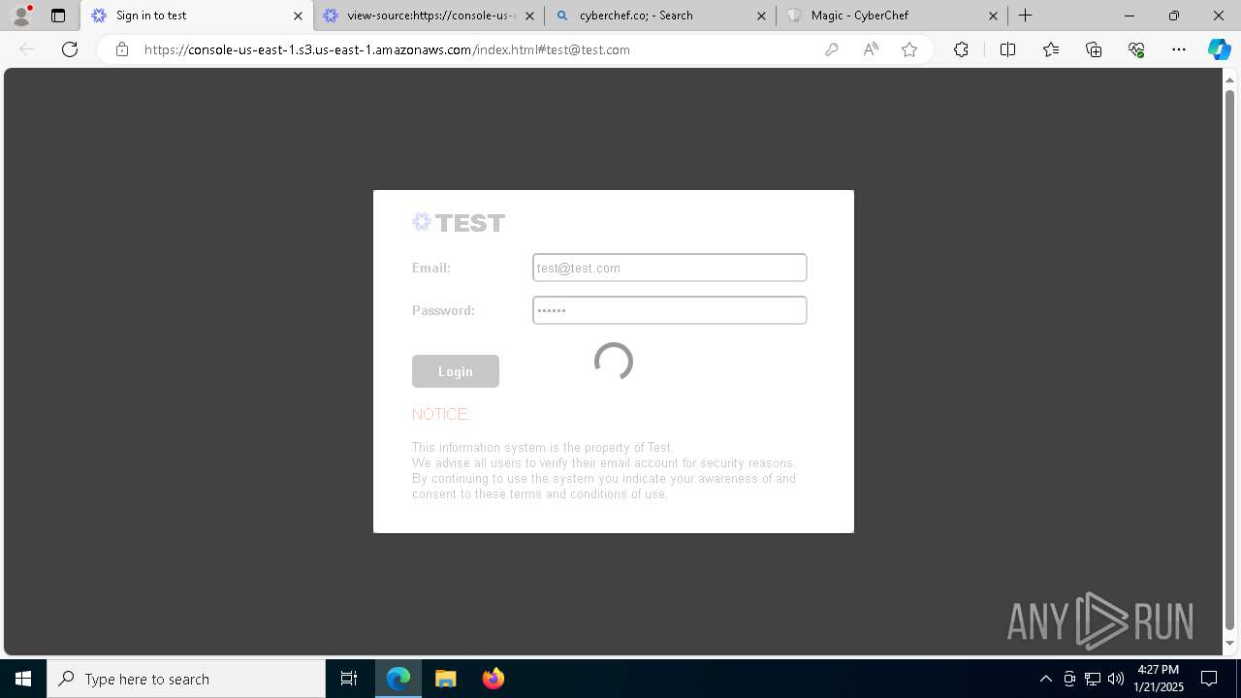
Task: Open a new browser tab
Action: click(1025, 16)
